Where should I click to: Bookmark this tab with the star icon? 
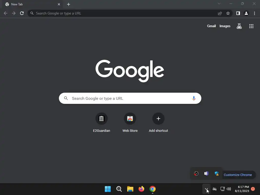pyautogui.click(x=228, y=13)
